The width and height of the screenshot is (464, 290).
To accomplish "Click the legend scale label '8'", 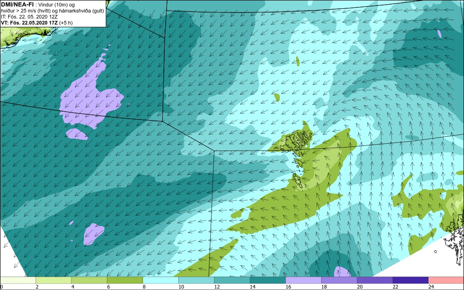I will click(144, 287).
